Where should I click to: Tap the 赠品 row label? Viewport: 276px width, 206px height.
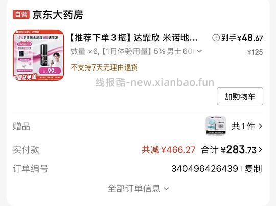click(x=21, y=126)
